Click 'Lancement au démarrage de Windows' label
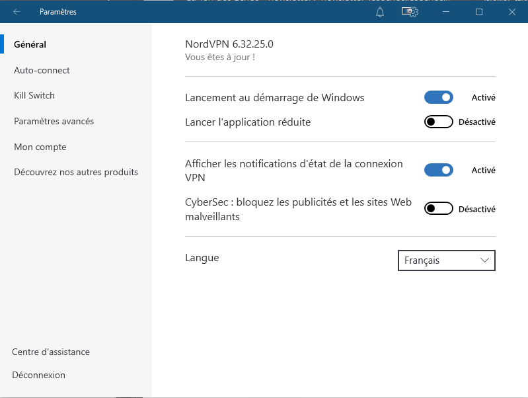528x398 pixels. [x=275, y=98]
